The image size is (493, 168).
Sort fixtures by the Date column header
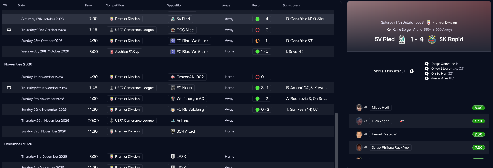(21, 5)
